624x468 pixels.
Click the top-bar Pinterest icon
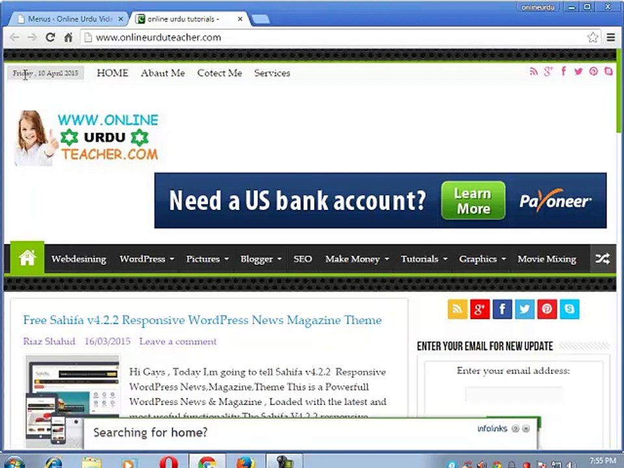click(593, 71)
